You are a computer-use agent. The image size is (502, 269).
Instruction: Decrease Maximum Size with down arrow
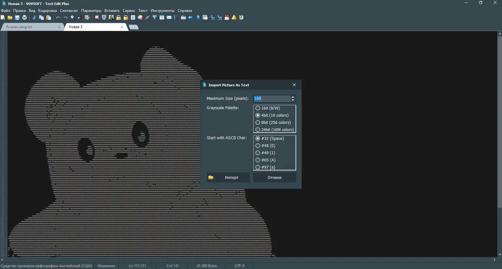pos(293,100)
